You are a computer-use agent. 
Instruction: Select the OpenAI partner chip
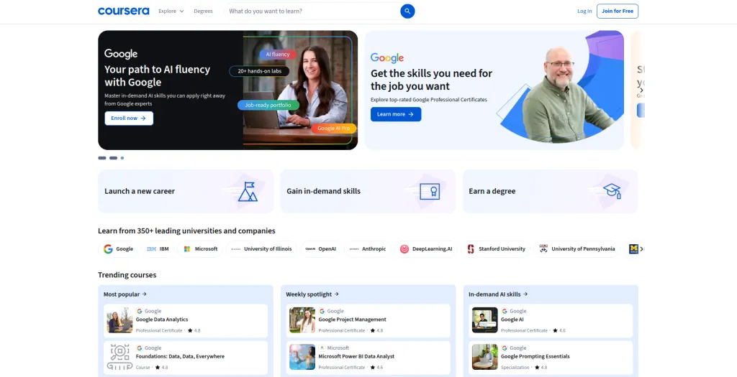(x=320, y=249)
